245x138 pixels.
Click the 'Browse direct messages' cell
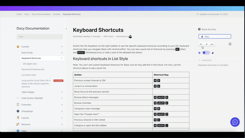click(113, 97)
